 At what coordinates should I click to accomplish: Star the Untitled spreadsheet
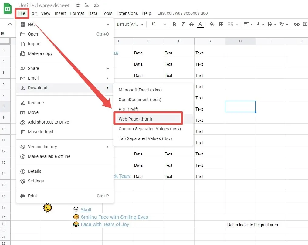coord(78,5)
